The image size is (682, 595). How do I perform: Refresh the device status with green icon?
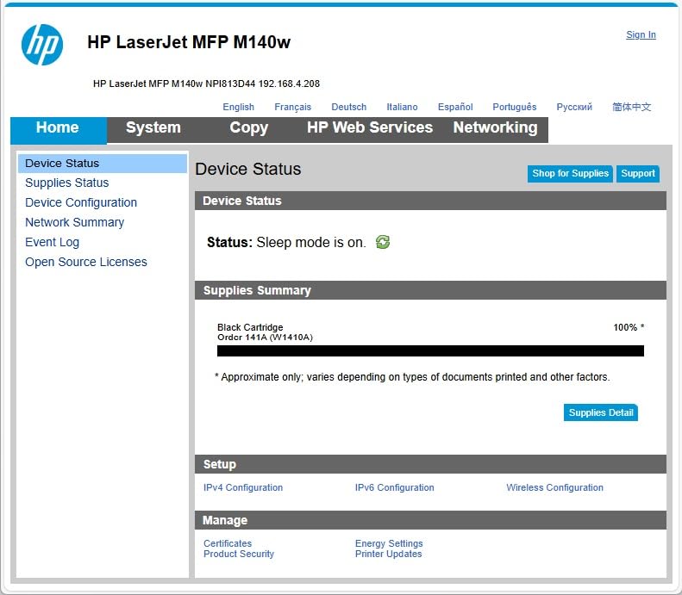[383, 242]
